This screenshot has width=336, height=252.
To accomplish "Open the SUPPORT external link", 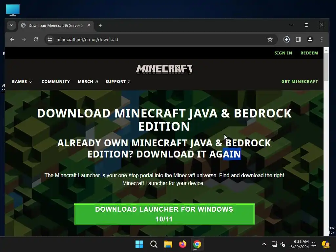I will coord(118,82).
